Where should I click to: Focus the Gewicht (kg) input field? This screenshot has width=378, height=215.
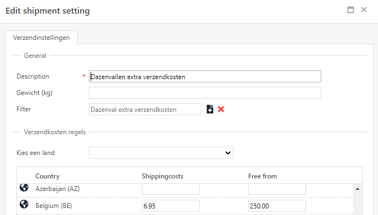point(205,93)
